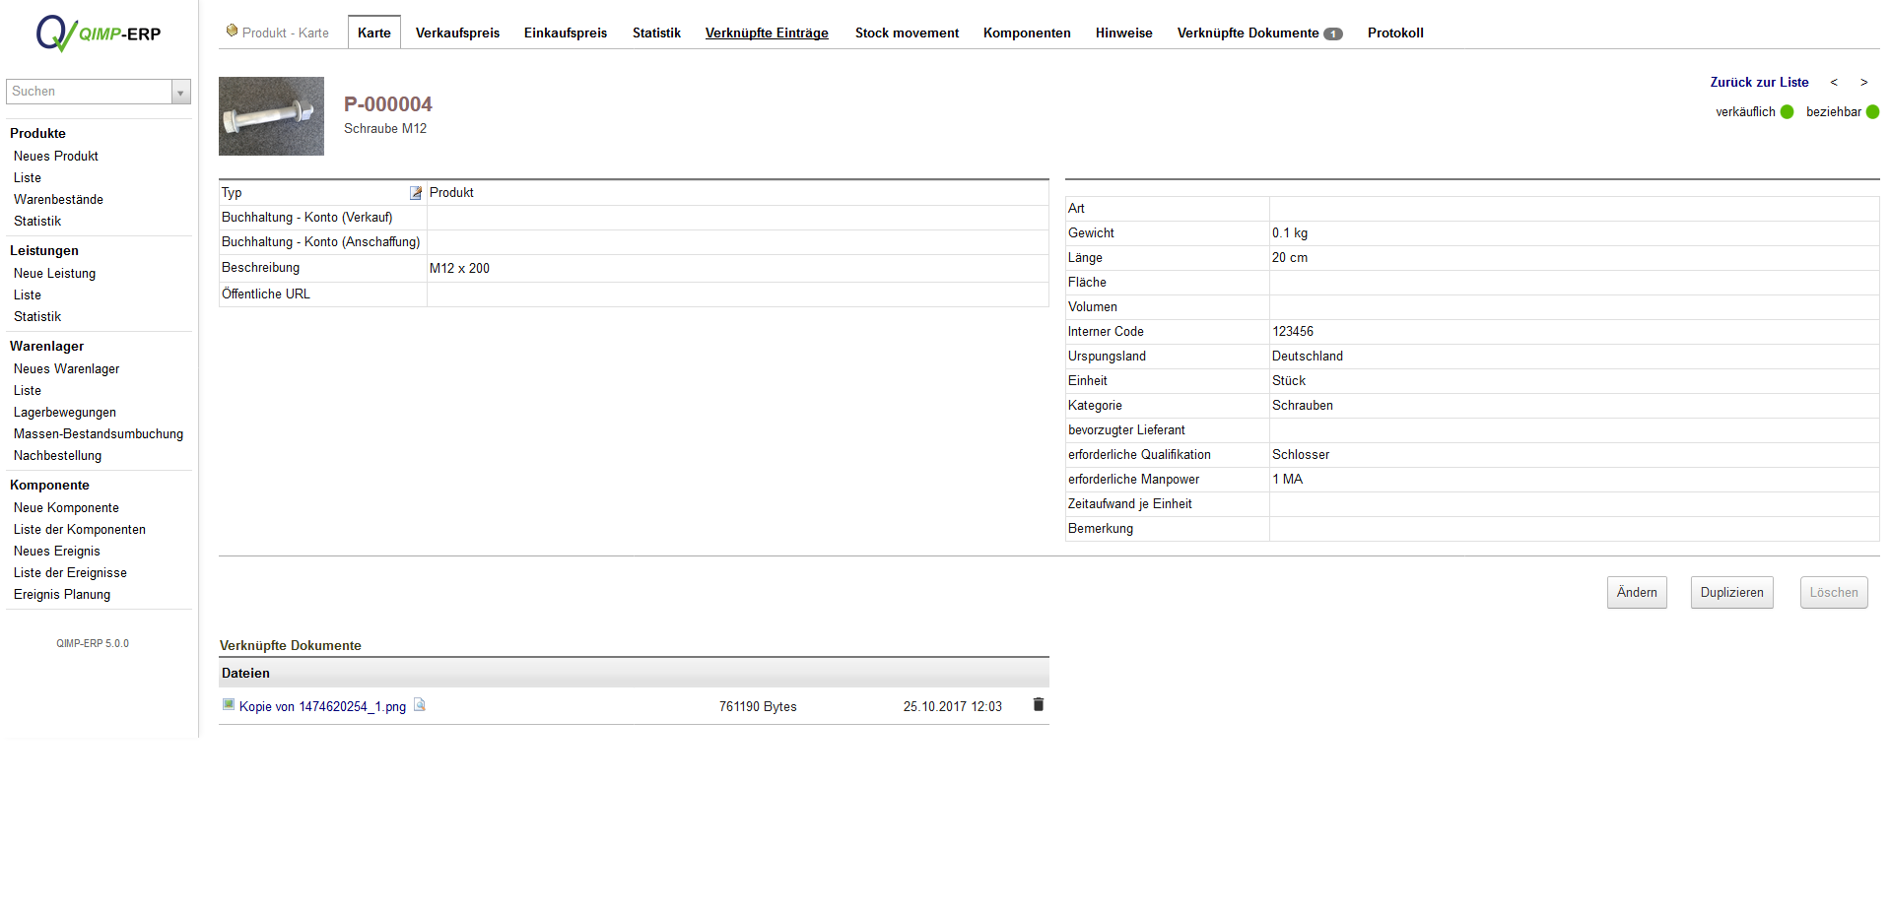Click the image file icon before Kopie von

coord(229,705)
